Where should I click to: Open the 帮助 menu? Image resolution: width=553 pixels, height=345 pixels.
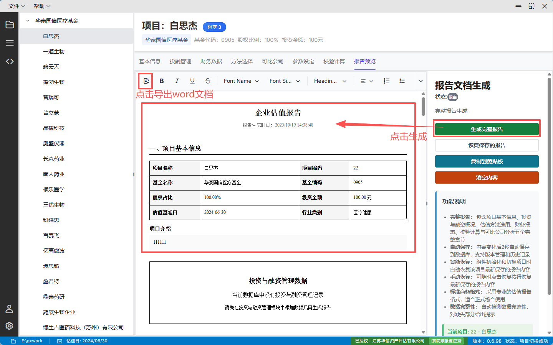tap(42, 6)
